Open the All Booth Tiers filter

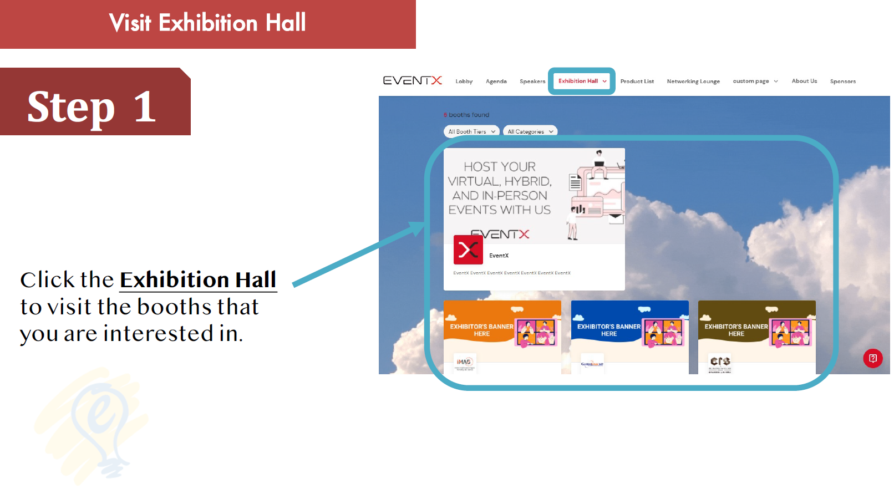pos(471,131)
